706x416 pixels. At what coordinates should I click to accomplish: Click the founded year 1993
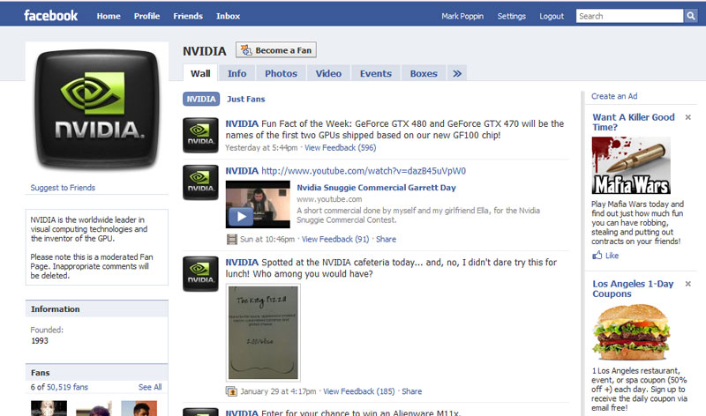40,341
